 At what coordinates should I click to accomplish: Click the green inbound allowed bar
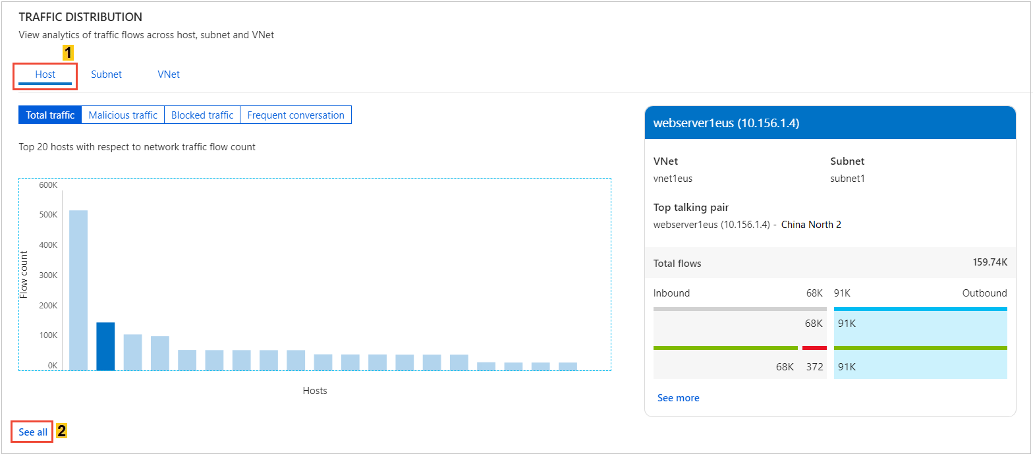point(725,348)
